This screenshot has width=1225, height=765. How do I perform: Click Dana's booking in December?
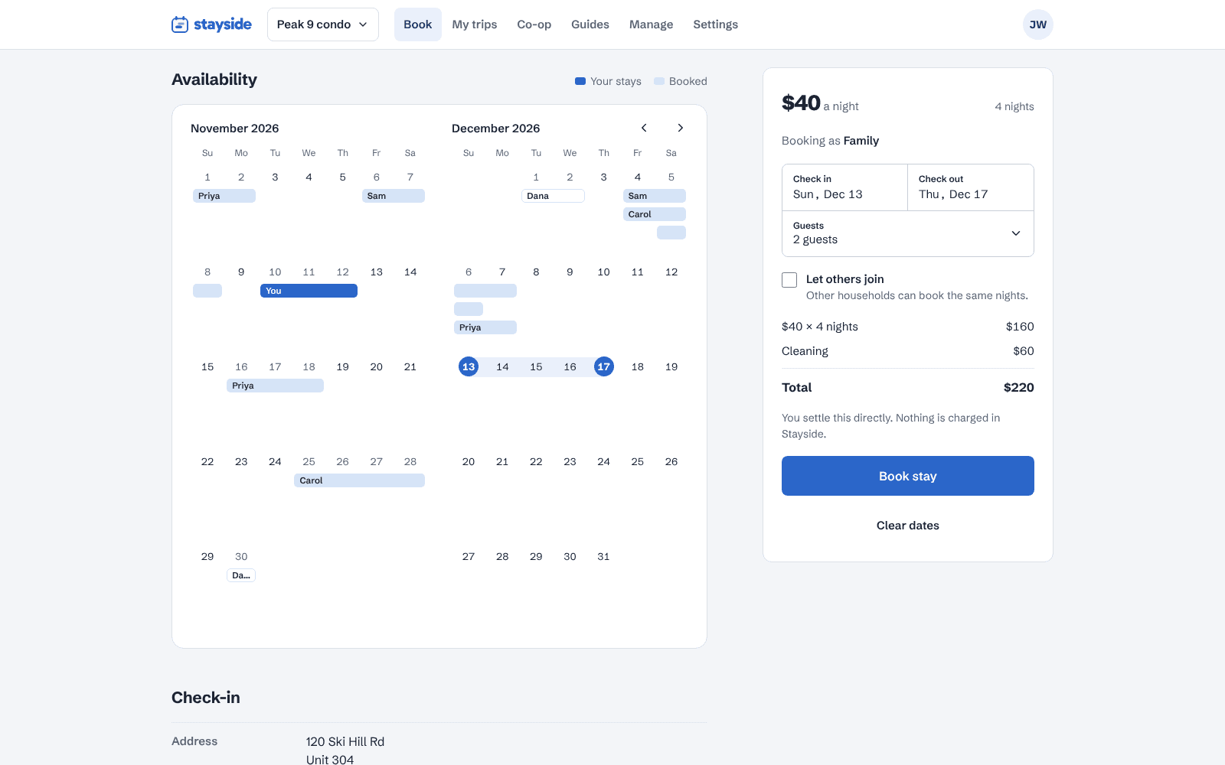click(x=553, y=196)
